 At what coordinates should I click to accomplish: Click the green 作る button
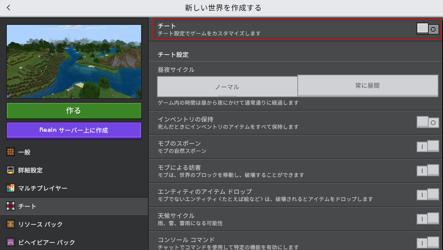[x=74, y=111]
